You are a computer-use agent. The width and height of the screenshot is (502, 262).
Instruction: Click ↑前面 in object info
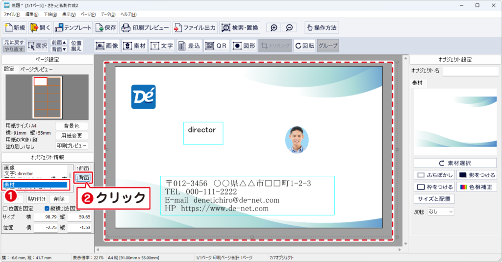[x=82, y=168]
